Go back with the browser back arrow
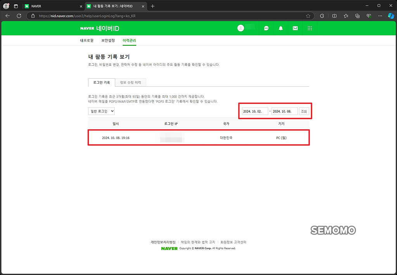The height and width of the screenshot is (275, 397). [8, 15]
